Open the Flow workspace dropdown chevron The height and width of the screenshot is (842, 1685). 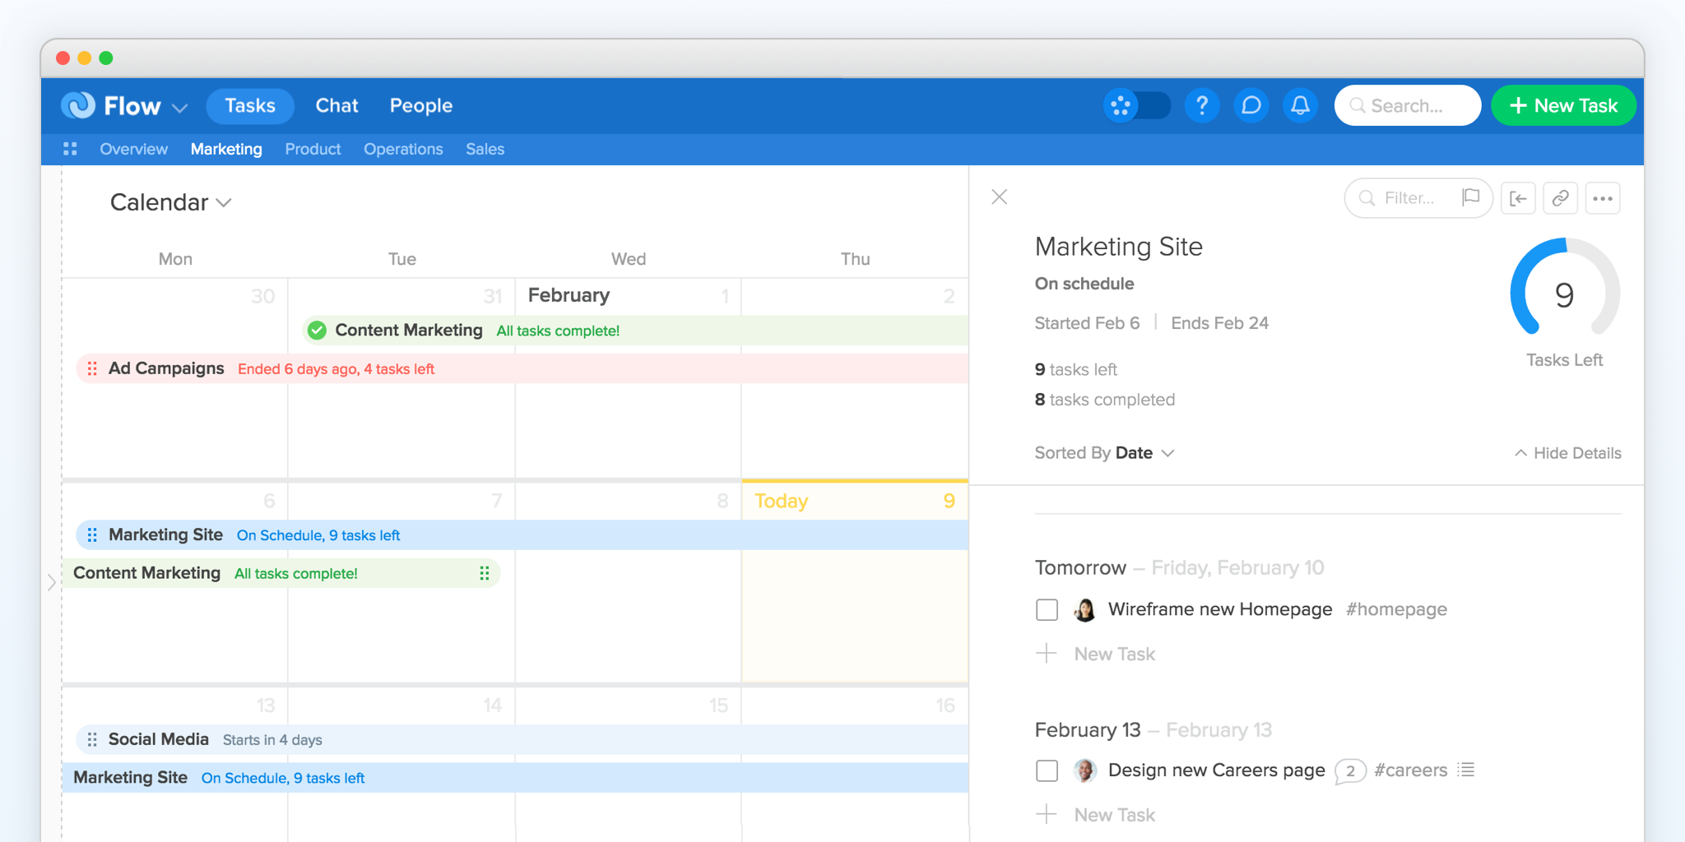tap(180, 108)
